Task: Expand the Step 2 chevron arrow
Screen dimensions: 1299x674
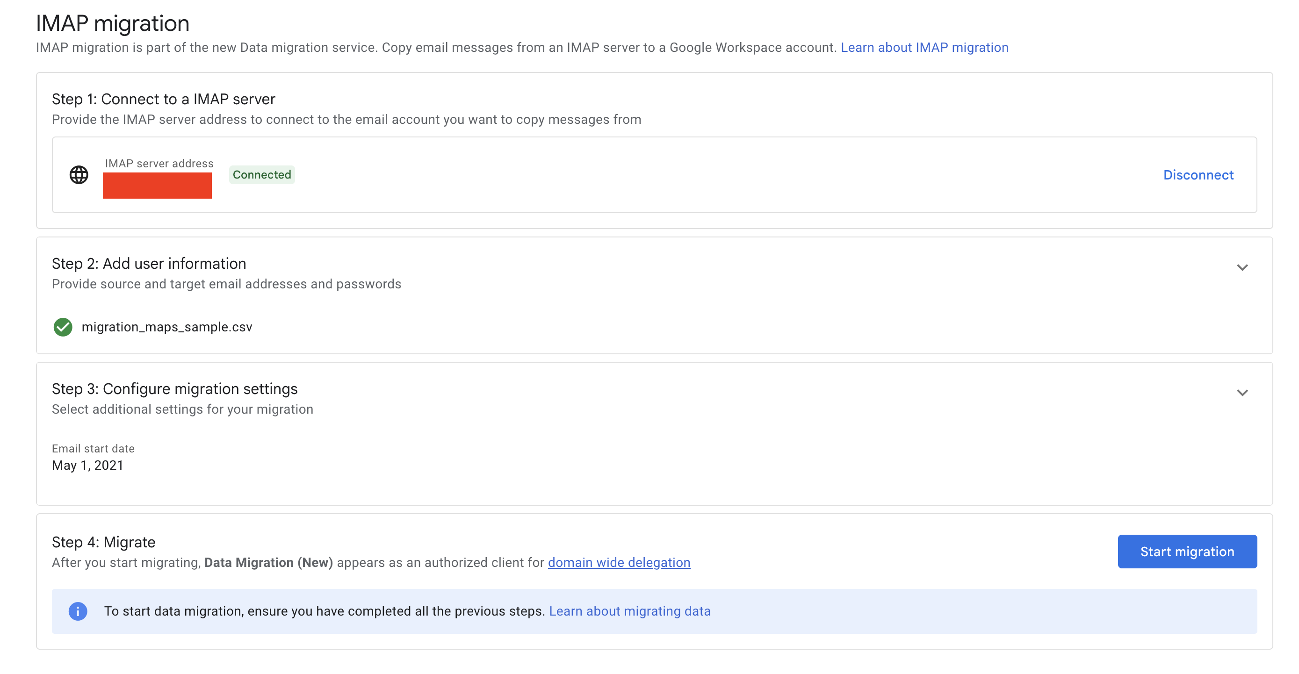Action: point(1242,268)
